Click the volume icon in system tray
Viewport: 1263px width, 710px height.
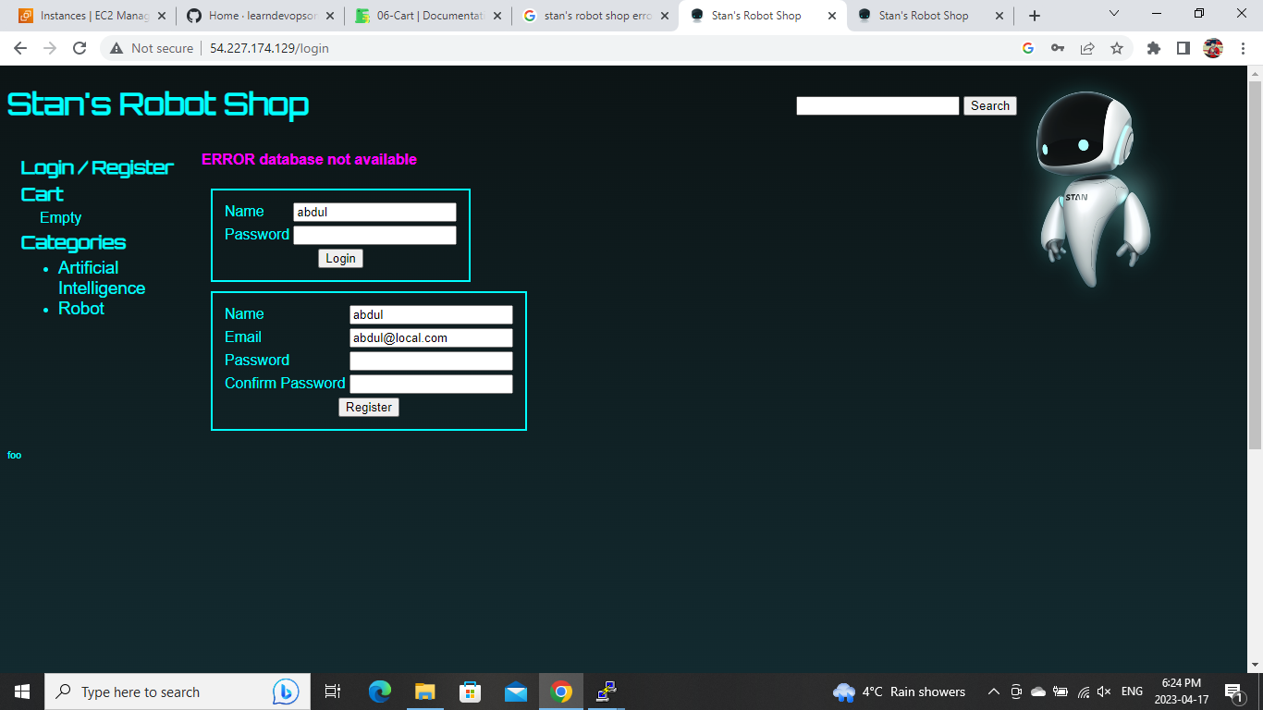click(1104, 691)
